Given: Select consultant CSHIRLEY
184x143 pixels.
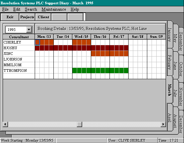Looking at the screenshot, I should (x=19, y=42).
